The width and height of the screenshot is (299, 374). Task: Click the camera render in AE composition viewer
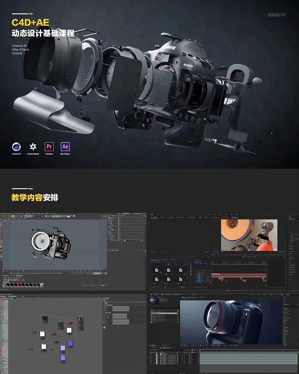click(231, 322)
